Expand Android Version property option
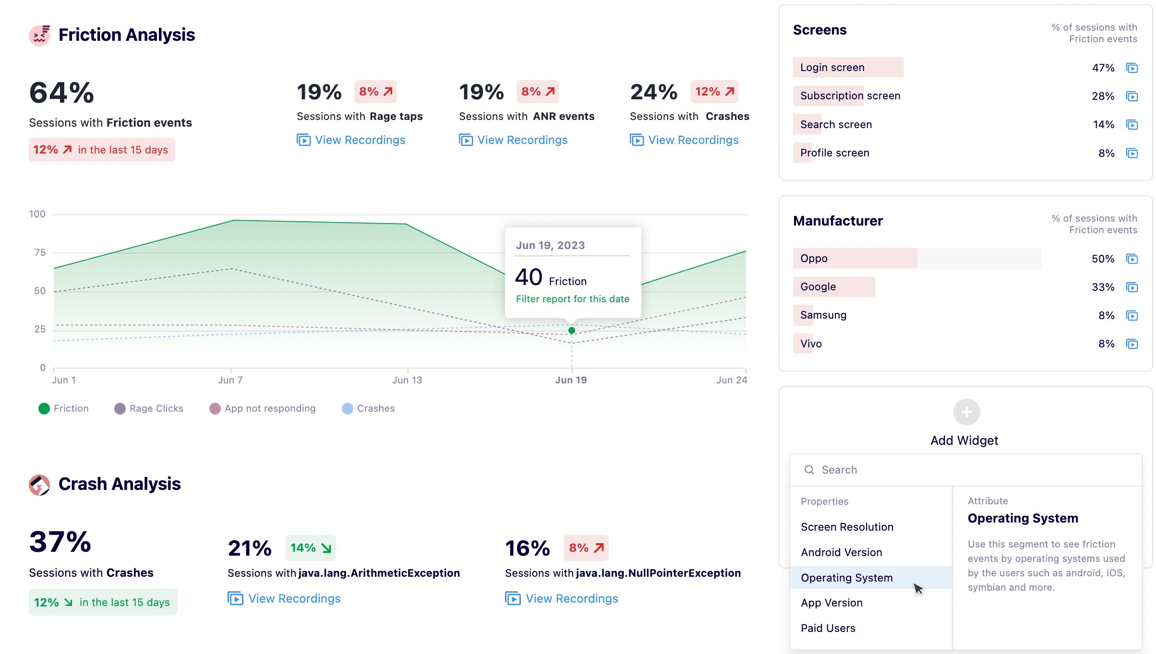Screen dimensions: 1156x654 point(842,552)
